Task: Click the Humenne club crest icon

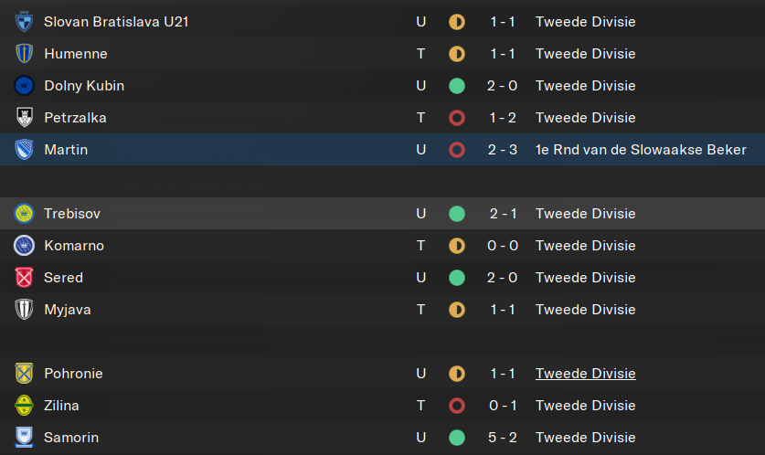Action: [x=24, y=54]
